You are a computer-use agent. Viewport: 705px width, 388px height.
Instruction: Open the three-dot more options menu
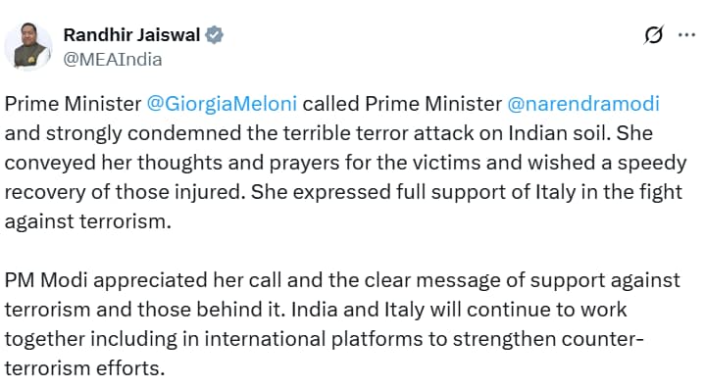point(686,34)
